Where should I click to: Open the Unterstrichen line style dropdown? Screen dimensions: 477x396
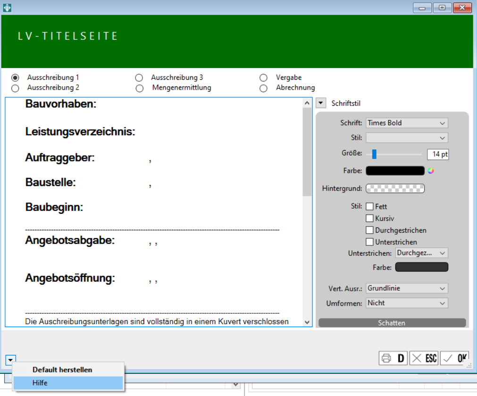click(422, 253)
